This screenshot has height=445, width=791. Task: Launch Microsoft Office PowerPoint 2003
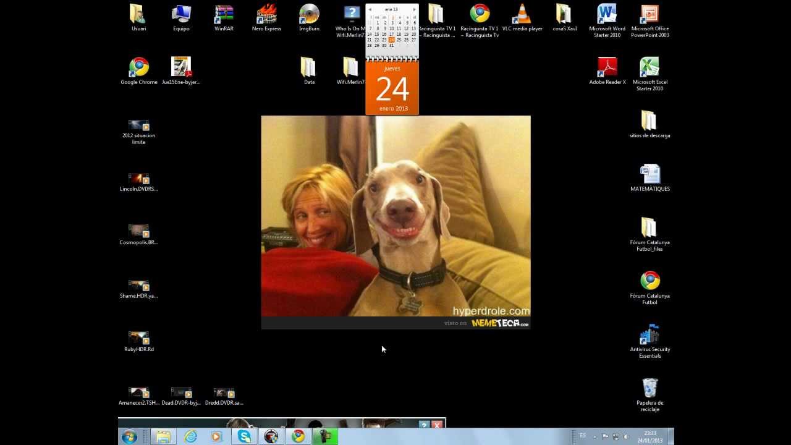click(649, 21)
